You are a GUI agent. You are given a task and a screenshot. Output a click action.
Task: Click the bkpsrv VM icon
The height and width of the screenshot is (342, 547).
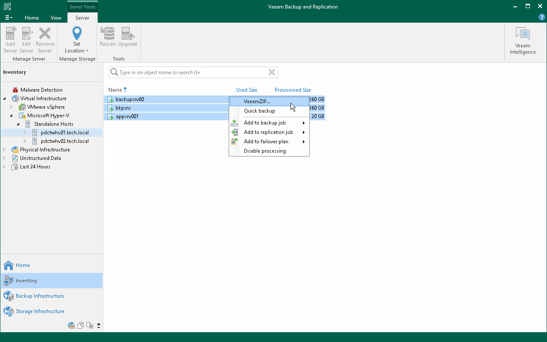(111, 108)
